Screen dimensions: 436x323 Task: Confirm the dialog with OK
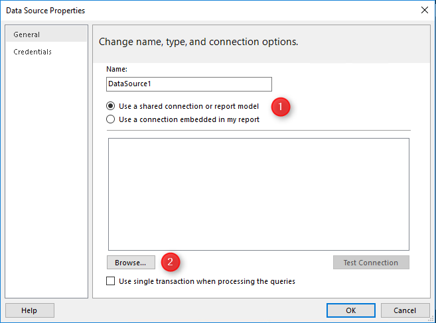coord(350,310)
